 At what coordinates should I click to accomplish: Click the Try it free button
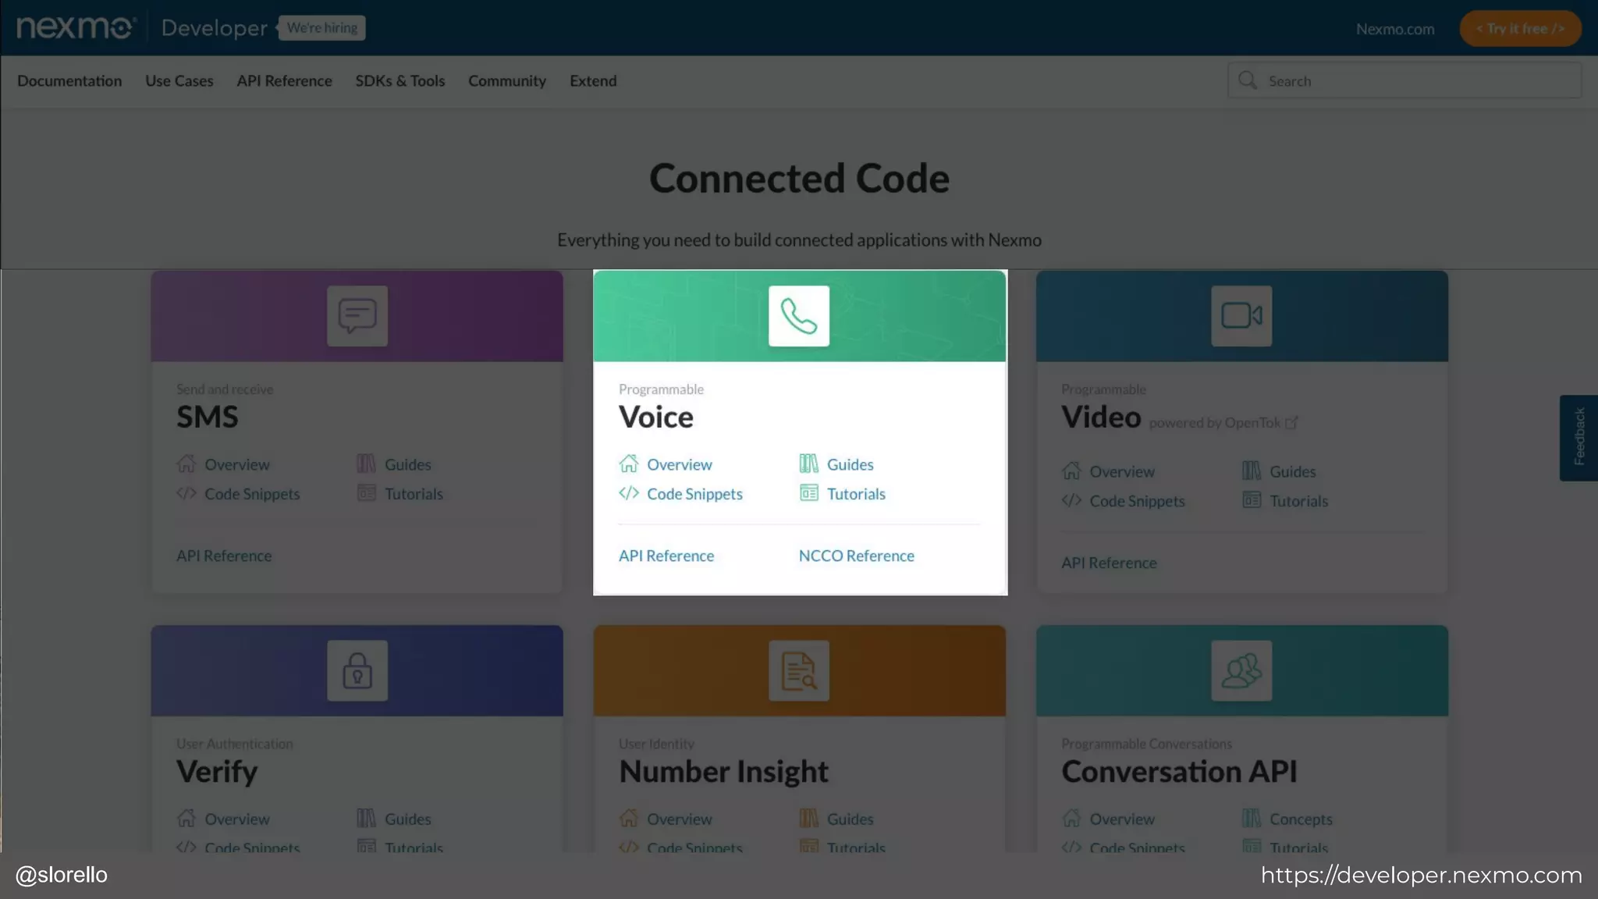click(x=1520, y=28)
